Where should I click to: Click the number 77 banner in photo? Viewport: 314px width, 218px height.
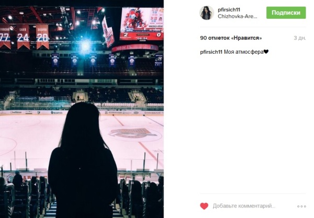click(x=5, y=37)
